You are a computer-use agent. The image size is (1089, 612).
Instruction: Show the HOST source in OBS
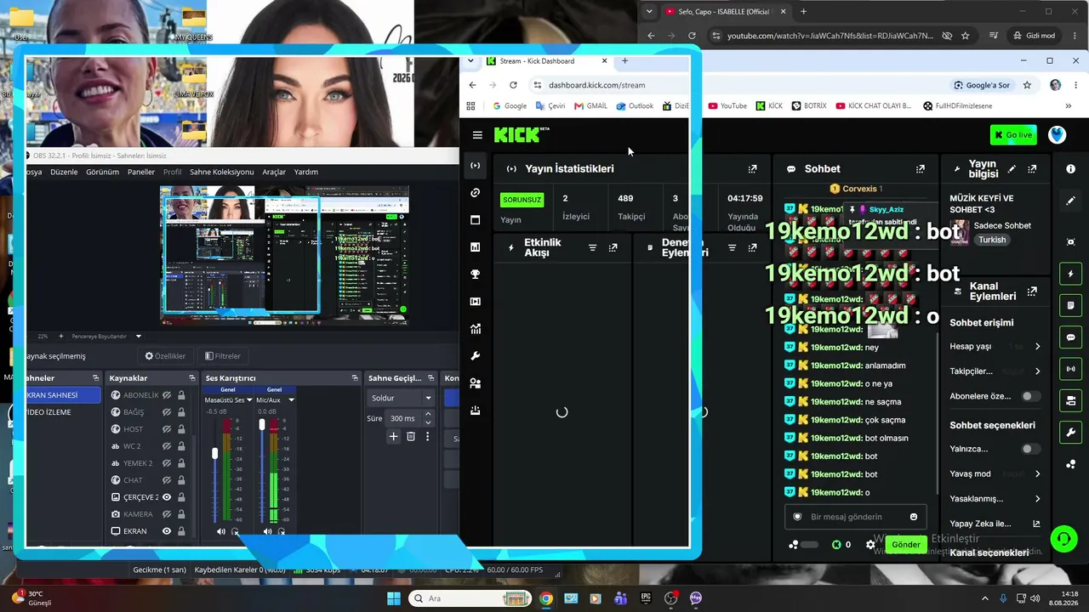coord(167,429)
